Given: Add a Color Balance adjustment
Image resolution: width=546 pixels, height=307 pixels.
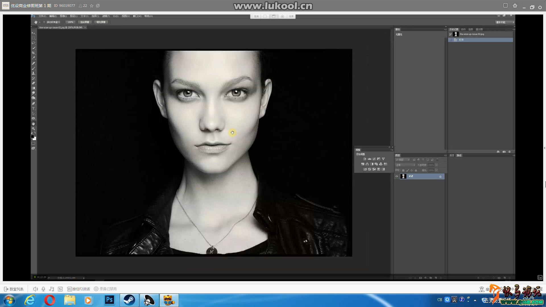Looking at the screenshot, I should pos(367,164).
